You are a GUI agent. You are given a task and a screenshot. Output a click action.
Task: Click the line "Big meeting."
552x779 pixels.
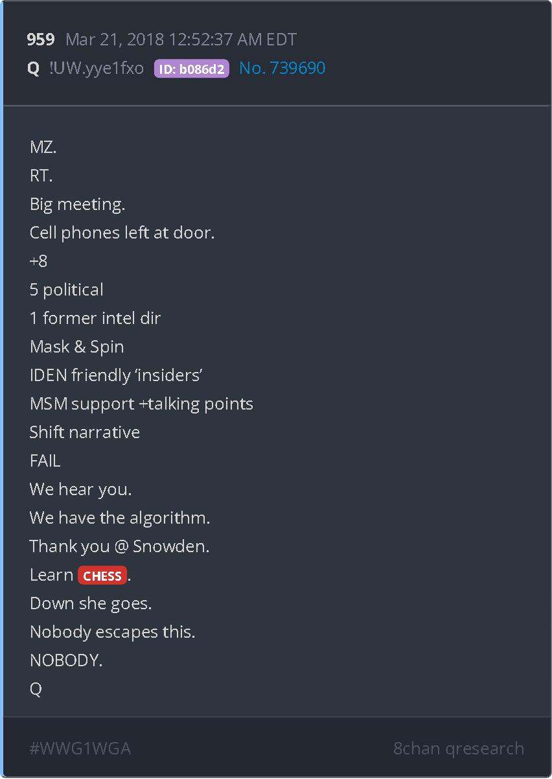coord(77,204)
